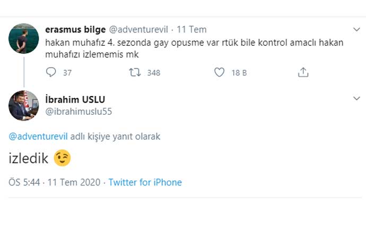The width and height of the screenshot is (366, 239).
Task: Click the '11 Tem' timestamp on the first tweet
Action: (191, 29)
